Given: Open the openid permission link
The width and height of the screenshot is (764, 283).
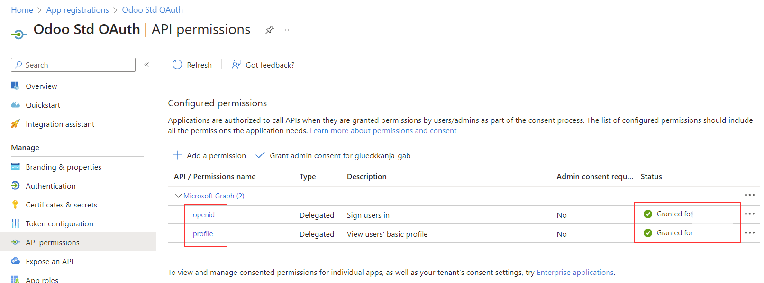Looking at the screenshot, I should pyautogui.click(x=204, y=215).
